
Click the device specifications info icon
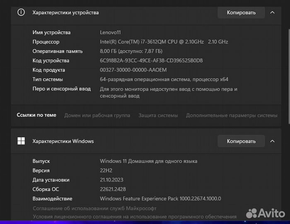pyautogui.click(x=21, y=12)
